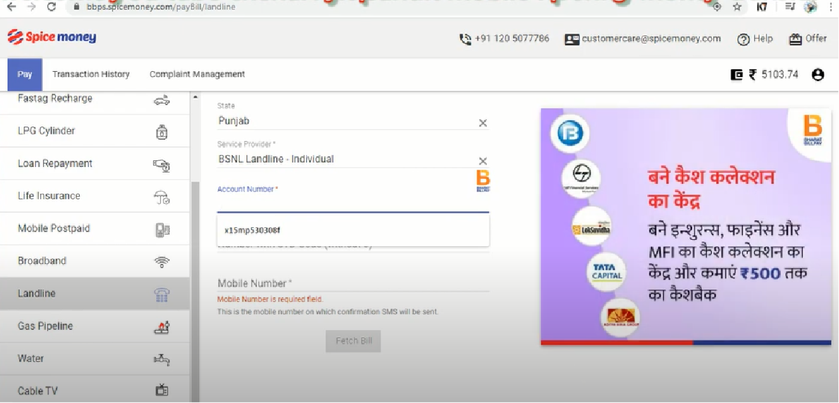Click the Mobile Postpaid phone icon

pos(162,229)
